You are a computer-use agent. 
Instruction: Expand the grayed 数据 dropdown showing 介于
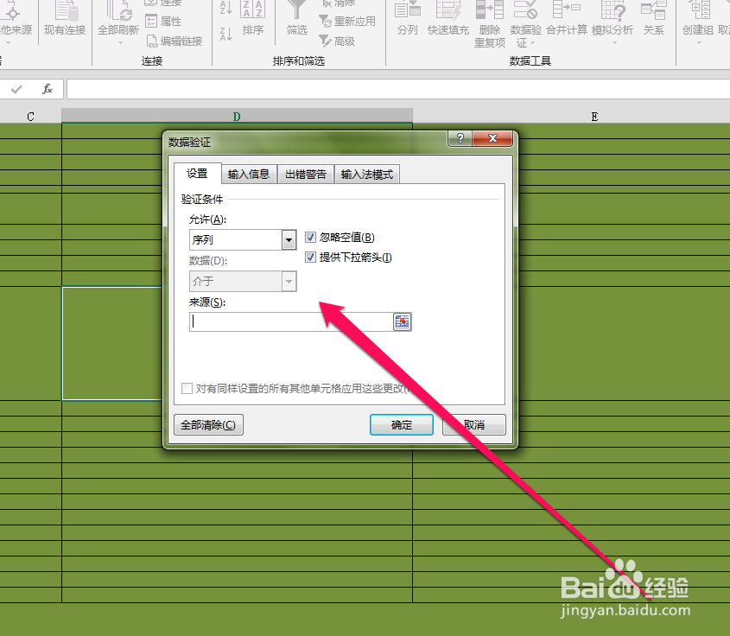click(288, 281)
